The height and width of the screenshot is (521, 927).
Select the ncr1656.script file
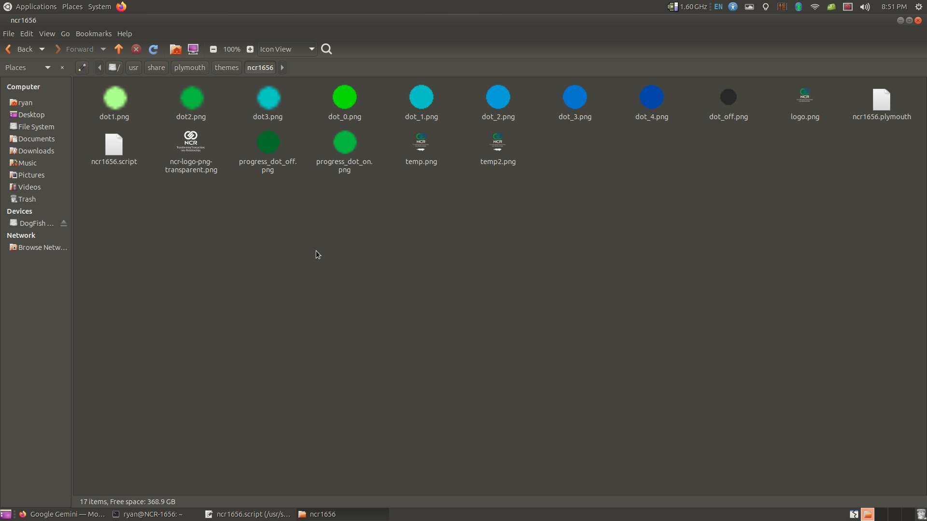pos(114,145)
